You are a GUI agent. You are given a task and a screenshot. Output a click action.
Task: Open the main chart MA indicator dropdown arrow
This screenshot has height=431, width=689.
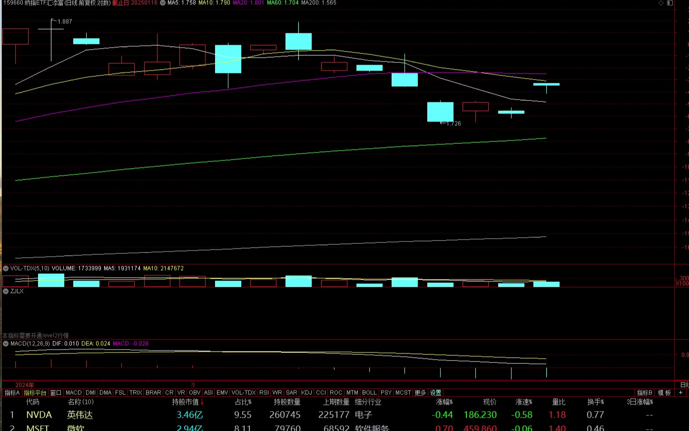coord(163,3)
